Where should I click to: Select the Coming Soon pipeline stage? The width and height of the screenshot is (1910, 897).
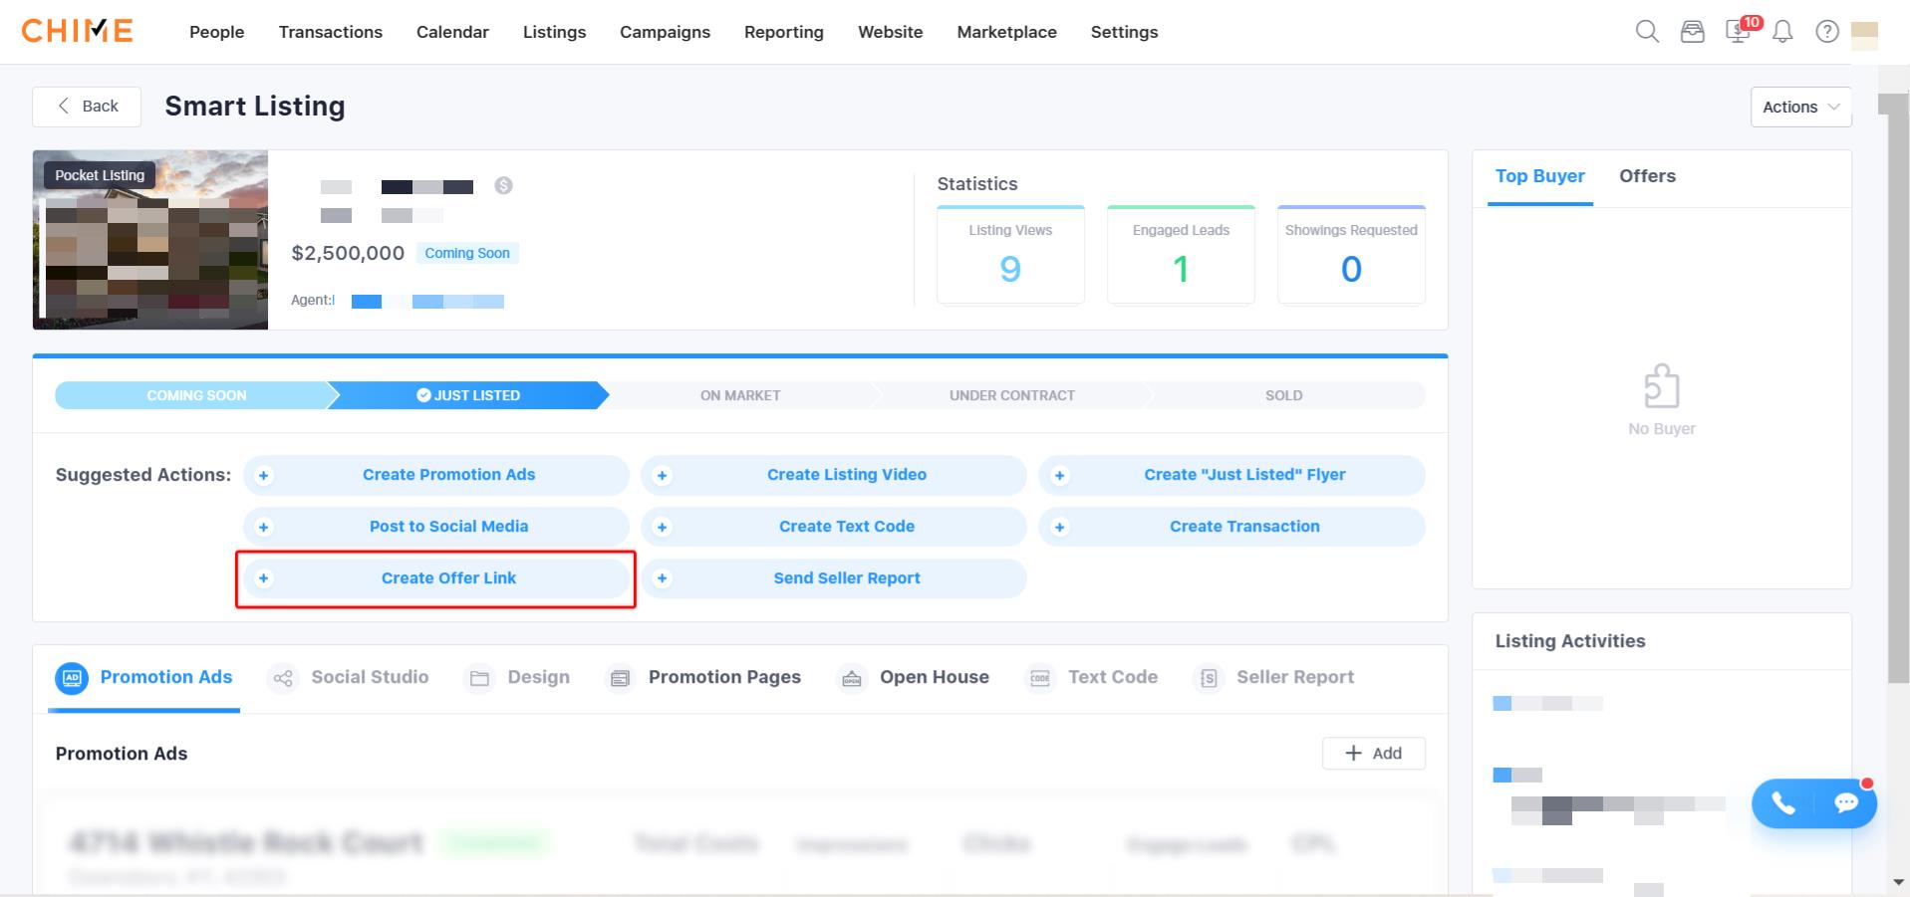(196, 395)
